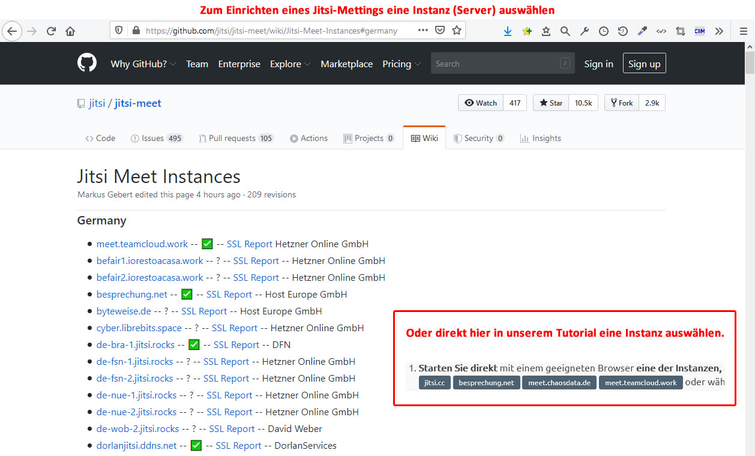The image size is (755, 456).
Task: Open the besprechung.net list link
Action: (132, 295)
